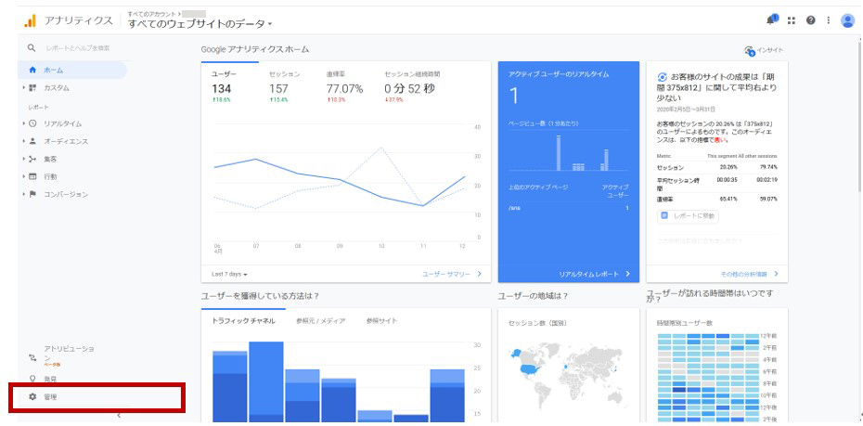Click the レポートとヘルプを検索 search field
Image resolution: width=863 pixels, height=426 pixels.
pyautogui.click(x=77, y=47)
